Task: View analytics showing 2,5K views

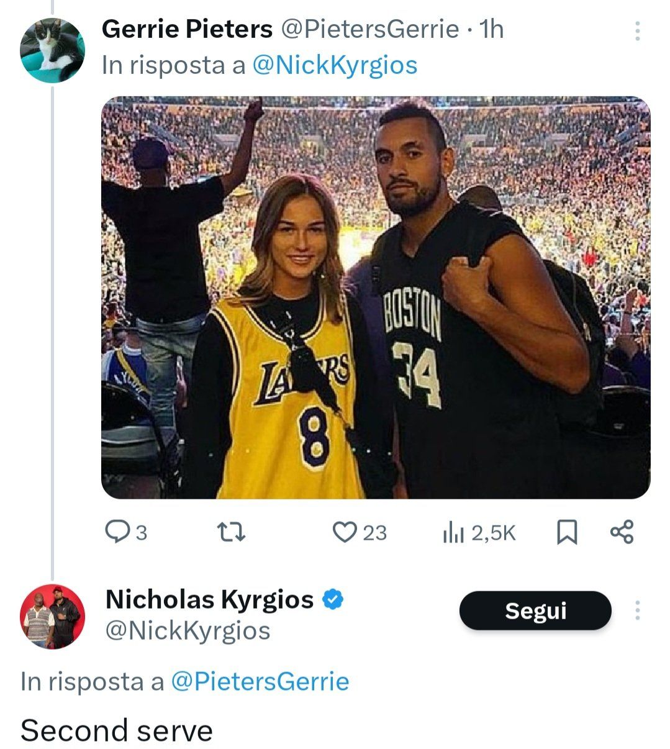Action: pyautogui.click(x=479, y=532)
